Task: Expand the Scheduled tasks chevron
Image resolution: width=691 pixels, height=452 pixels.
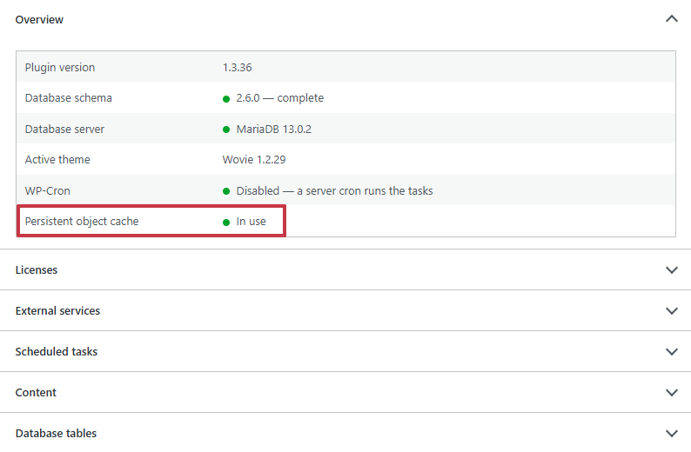Action: [x=672, y=352]
